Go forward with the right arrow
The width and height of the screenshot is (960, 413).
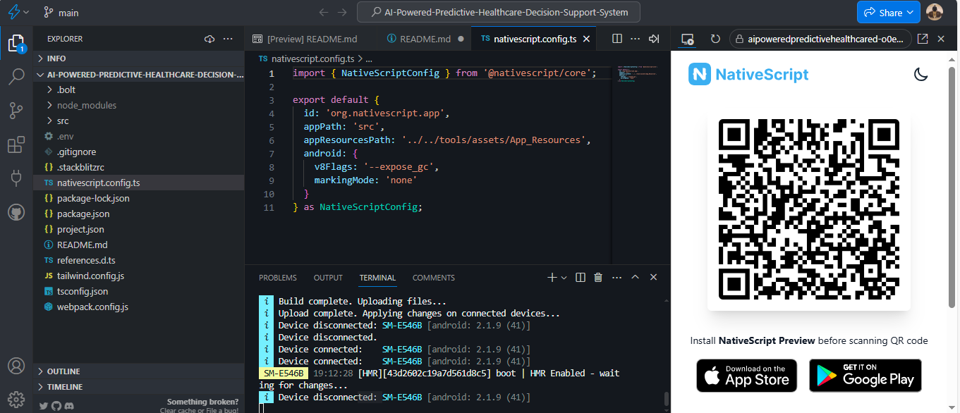coord(342,13)
